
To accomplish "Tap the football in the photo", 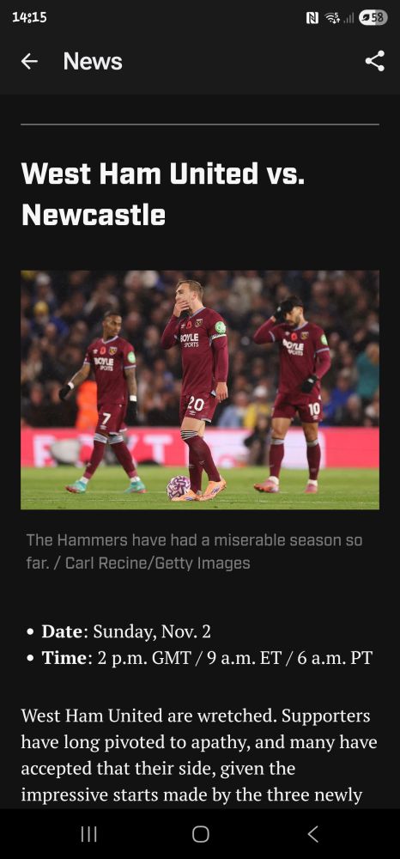I will 178,487.
